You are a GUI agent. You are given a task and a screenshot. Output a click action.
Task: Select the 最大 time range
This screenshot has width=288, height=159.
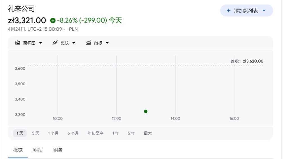point(148,133)
